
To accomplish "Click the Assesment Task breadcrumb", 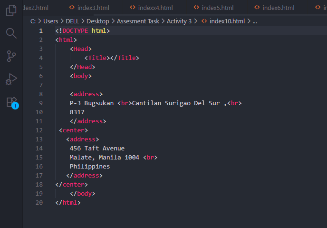I will 137,21.
